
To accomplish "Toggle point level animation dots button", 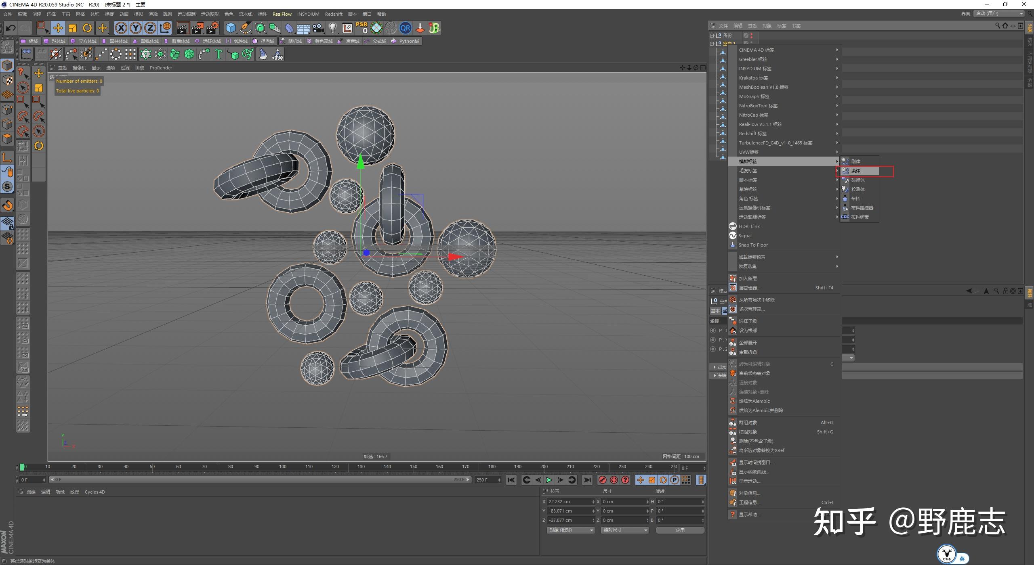I will click(x=686, y=480).
